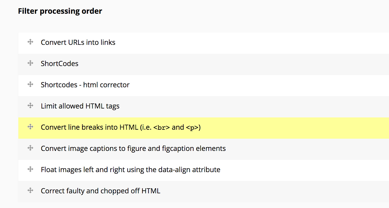Screen dimensions: 389x208
Task: Select the drag handle for Float images filter
Action: (30, 169)
